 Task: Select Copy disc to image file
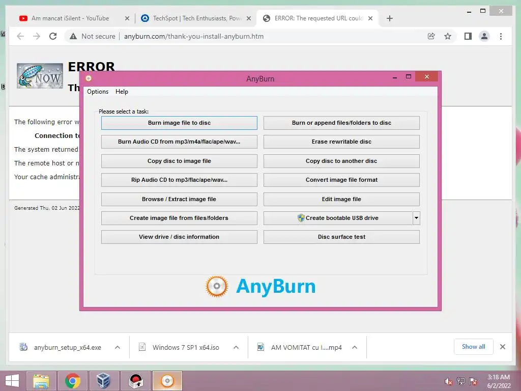(x=179, y=161)
